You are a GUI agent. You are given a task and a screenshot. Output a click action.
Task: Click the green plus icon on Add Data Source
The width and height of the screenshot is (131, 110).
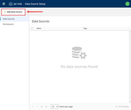5,12
